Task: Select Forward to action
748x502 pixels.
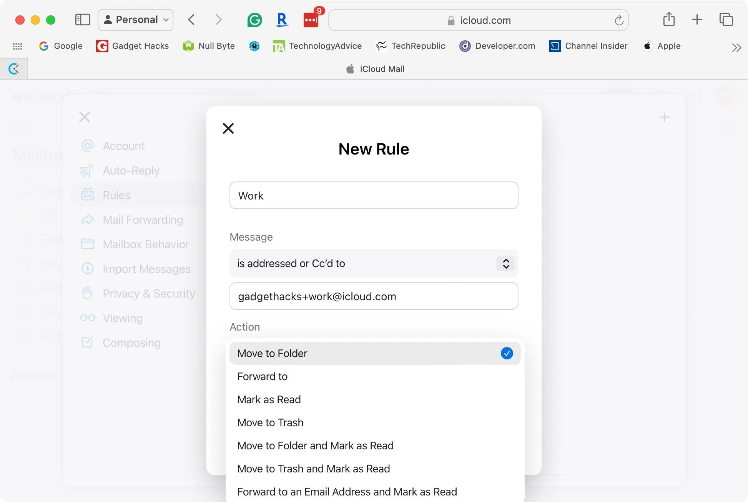Action: click(x=375, y=376)
